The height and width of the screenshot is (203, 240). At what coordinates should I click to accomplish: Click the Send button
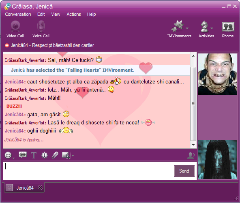point(184,171)
